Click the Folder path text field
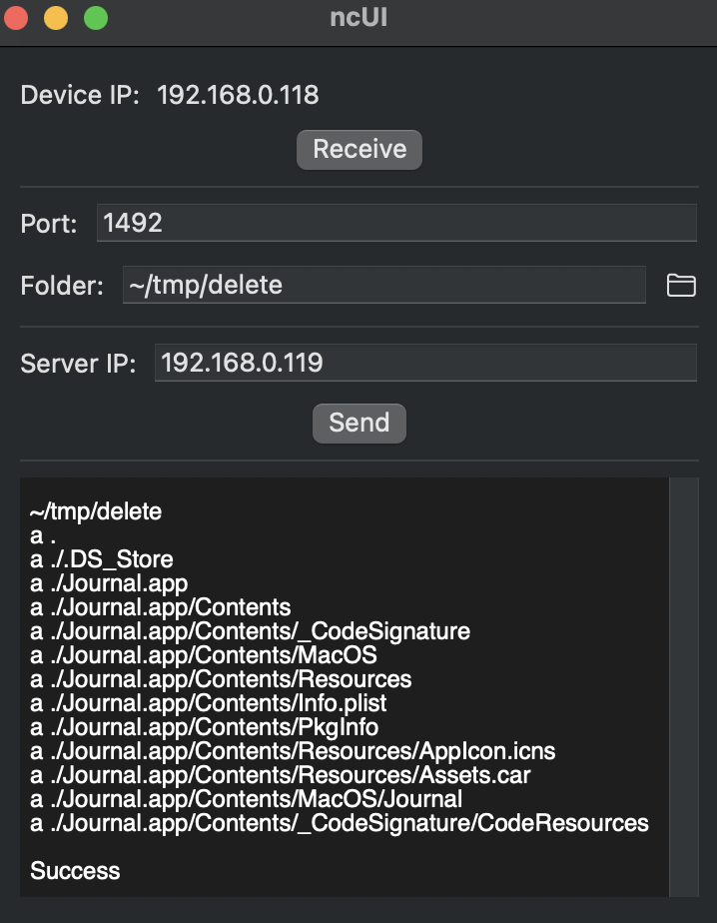This screenshot has width=717, height=923. pyautogui.click(x=383, y=285)
